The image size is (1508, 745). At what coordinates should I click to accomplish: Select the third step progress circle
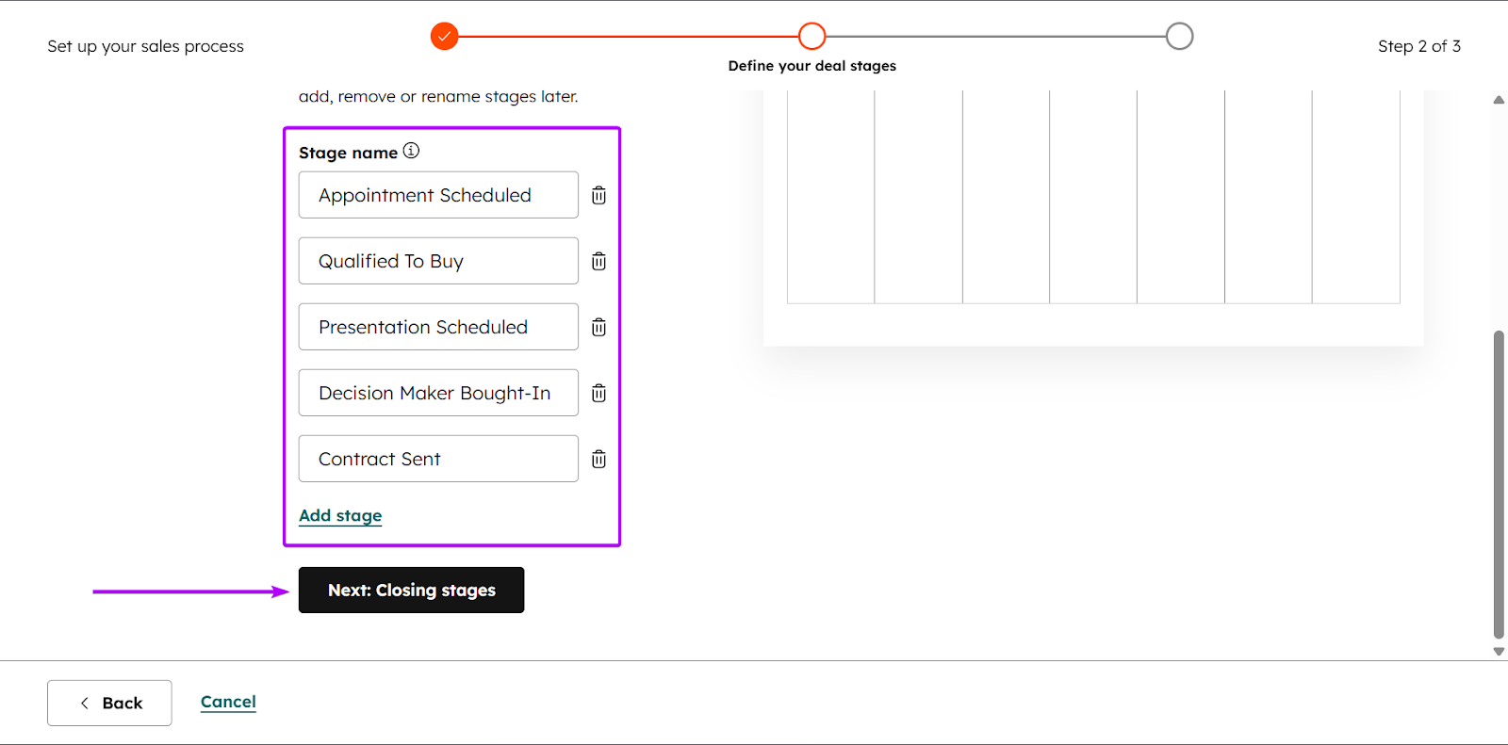coord(1179,37)
